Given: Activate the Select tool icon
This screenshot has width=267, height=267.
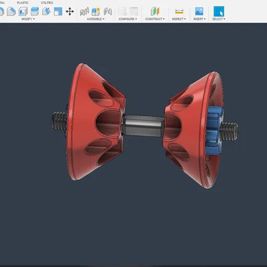Looking at the screenshot, I should [x=219, y=11].
